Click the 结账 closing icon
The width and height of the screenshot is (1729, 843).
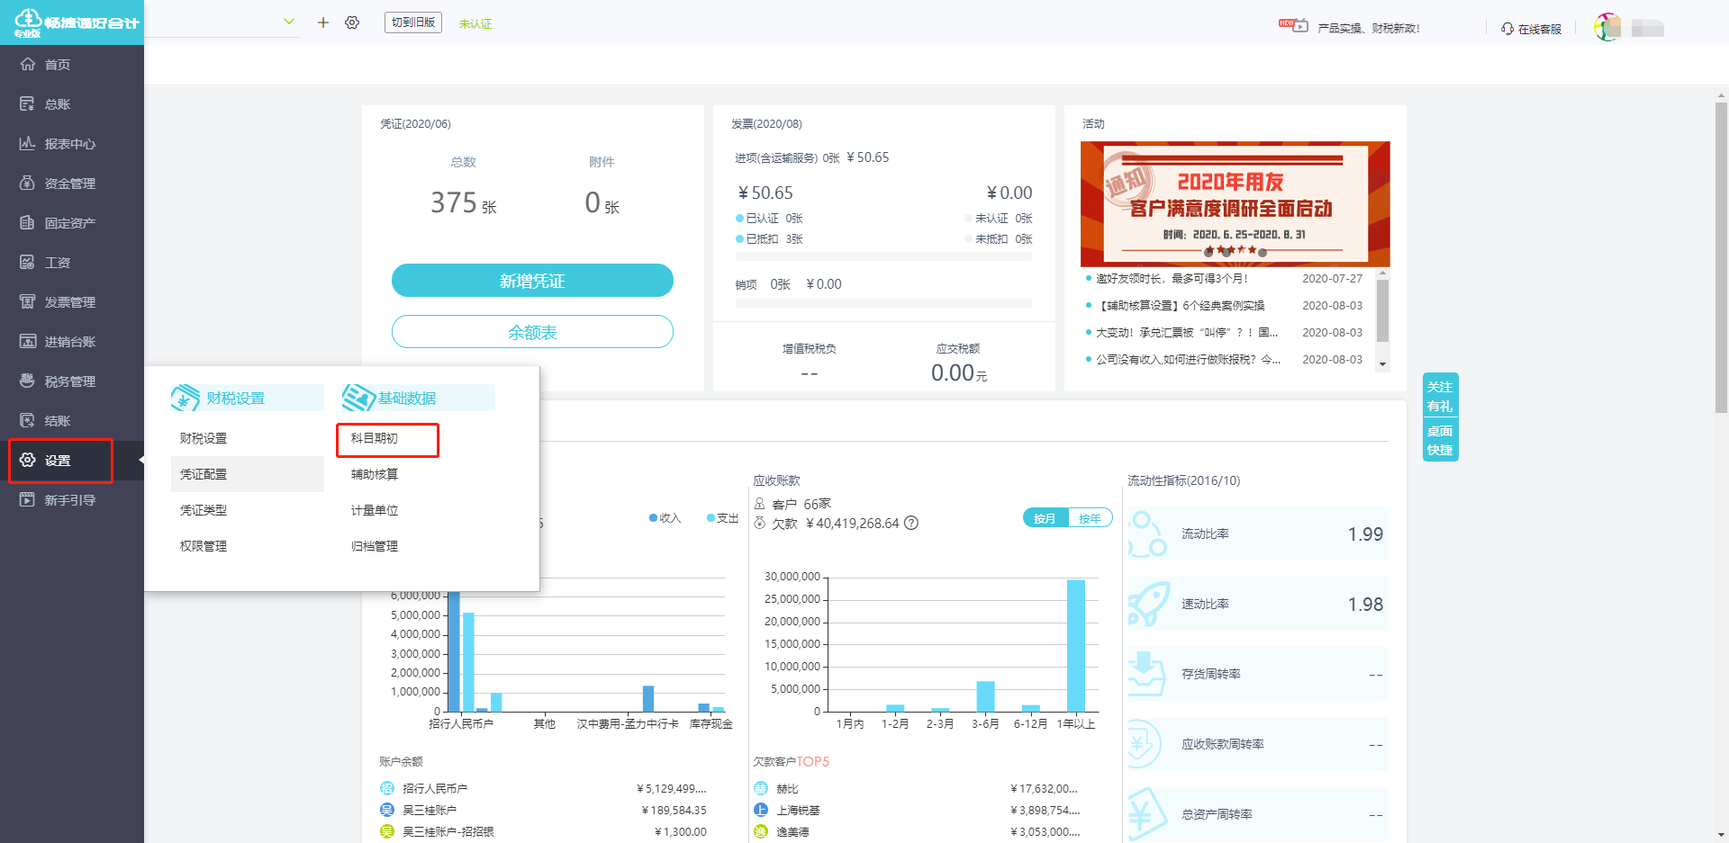coord(28,420)
